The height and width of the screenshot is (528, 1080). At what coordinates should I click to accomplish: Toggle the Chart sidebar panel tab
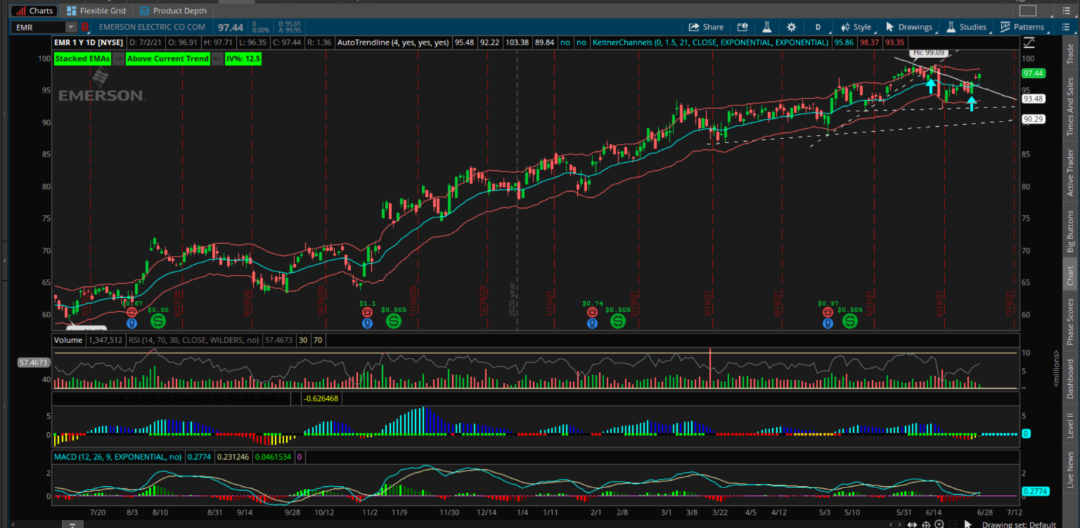(1070, 275)
